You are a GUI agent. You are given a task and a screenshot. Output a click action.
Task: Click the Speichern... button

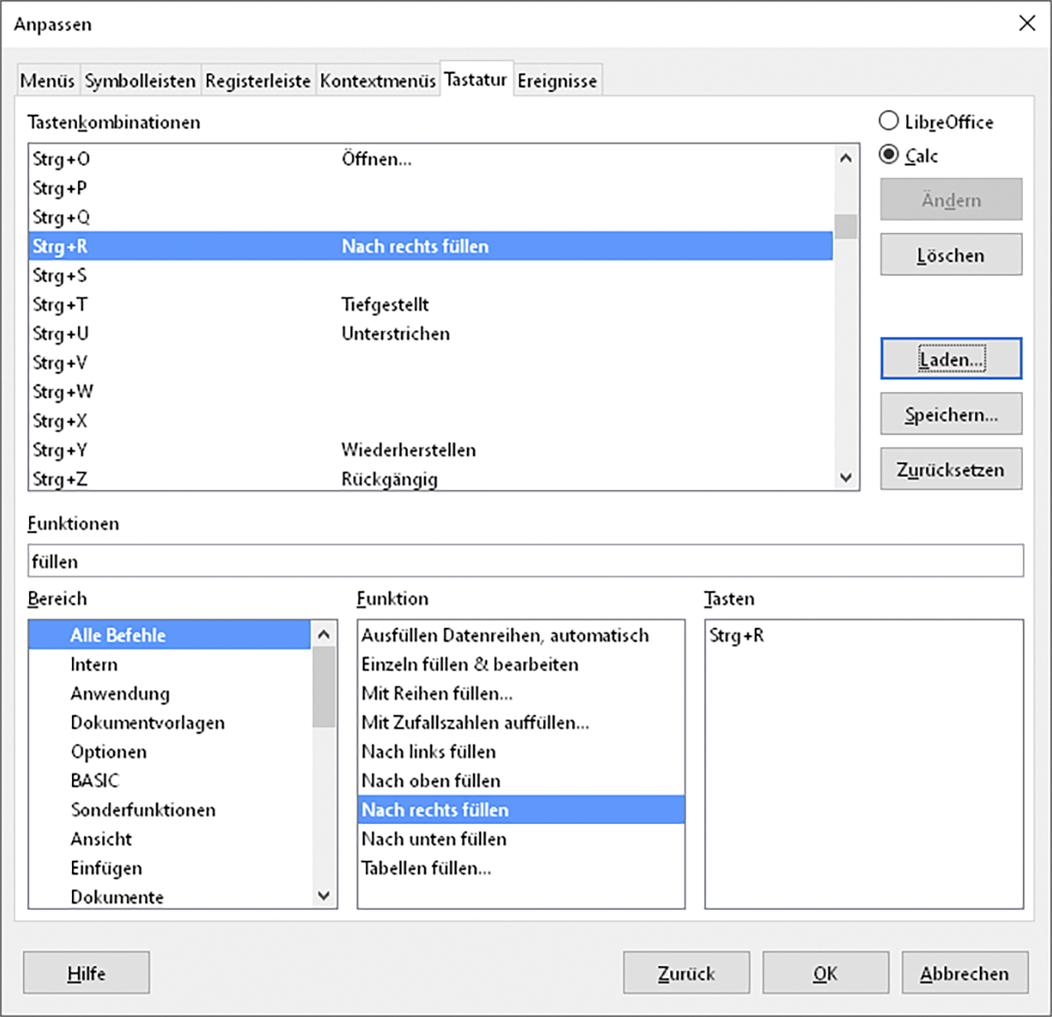[x=951, y=414]
